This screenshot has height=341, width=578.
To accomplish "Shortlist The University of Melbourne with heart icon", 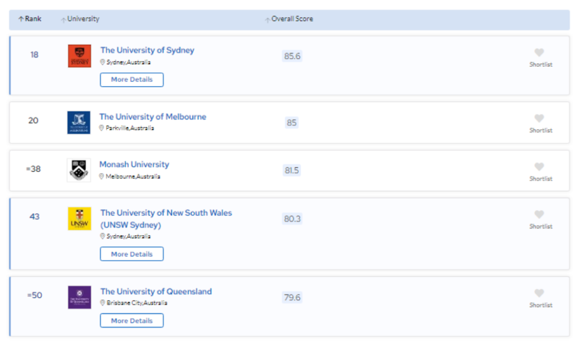I will (539, 118).
